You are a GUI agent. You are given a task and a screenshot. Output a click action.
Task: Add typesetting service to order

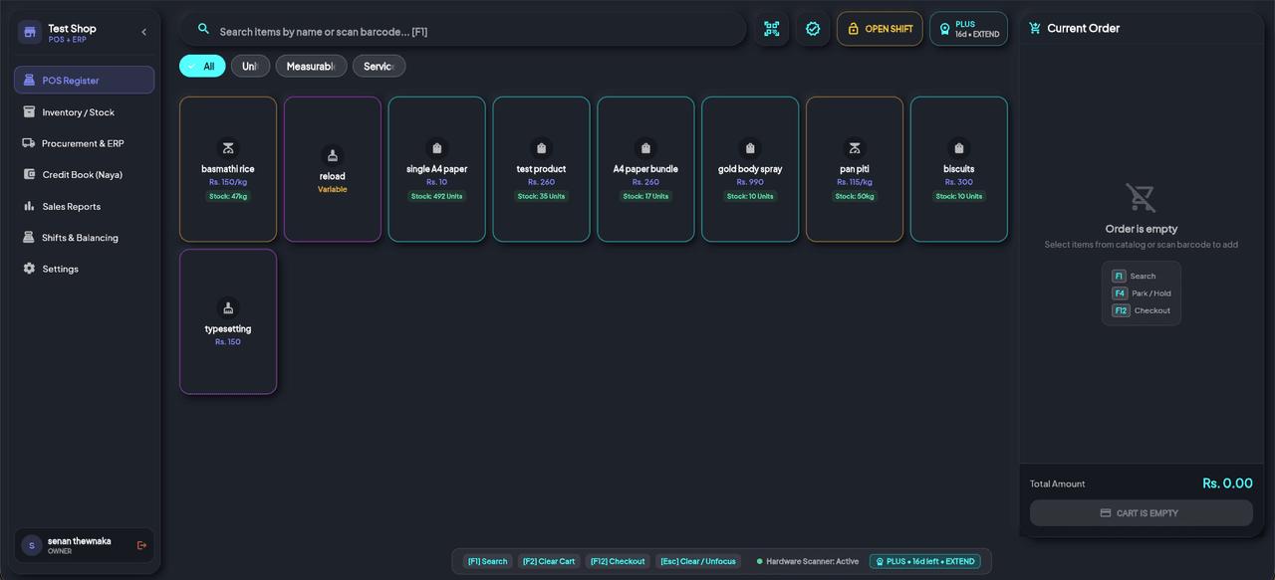click(228, 321)
